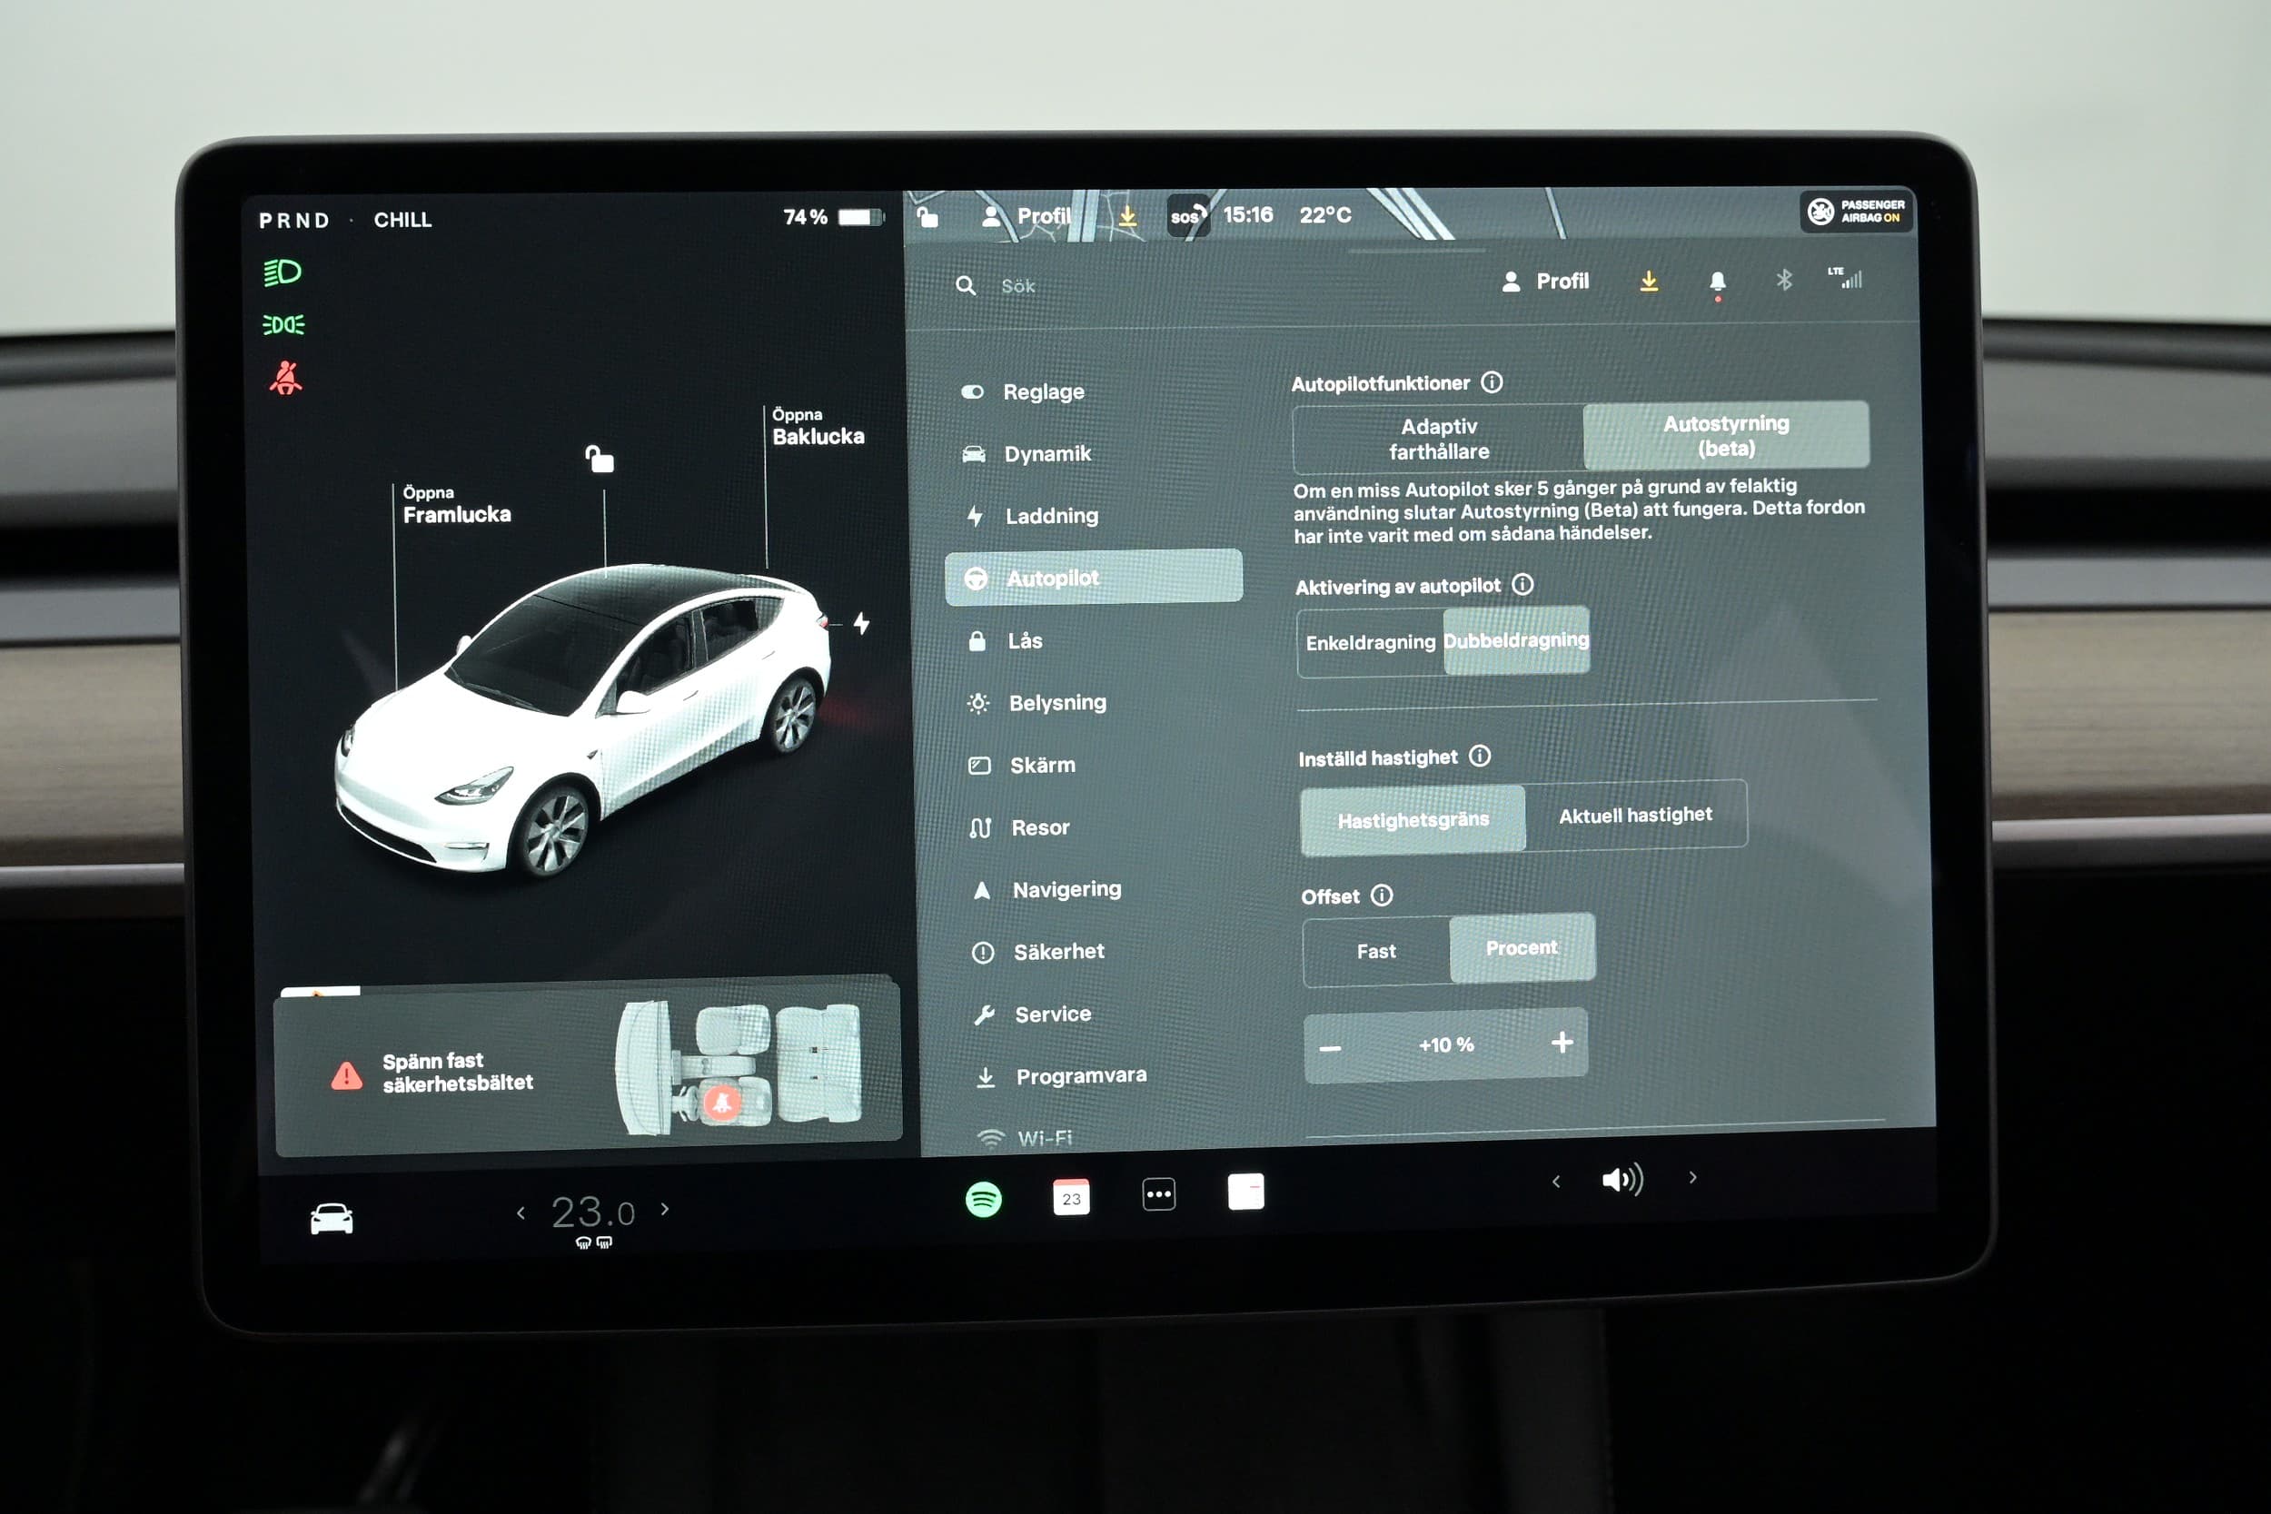The width and height of the screenshot is (2271, 1514).
Task: Open Framlucka frunk
Action: (x=456, y=505)
